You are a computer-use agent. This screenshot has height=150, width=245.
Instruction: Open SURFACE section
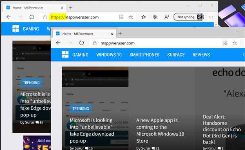[x=176, y=55]
